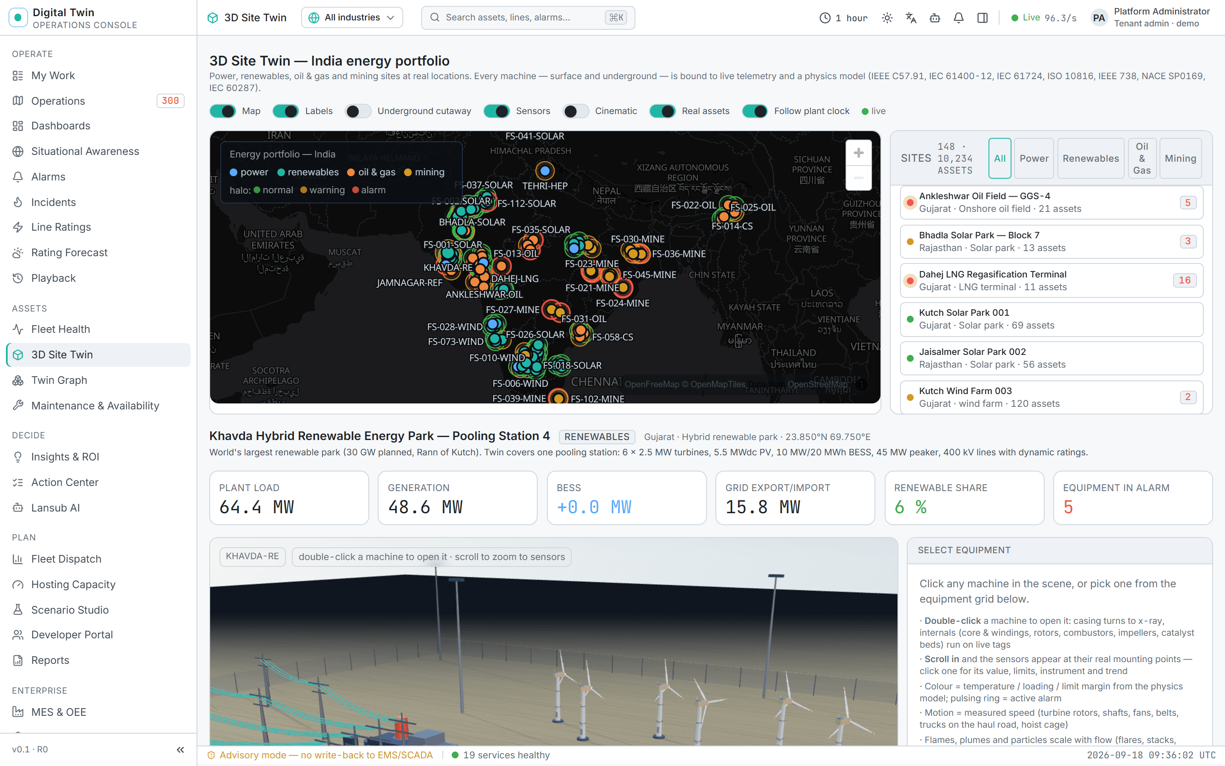Open the robot assistant icon in header
Viewport: 1225px width, 766px height.
click(935, 18)
